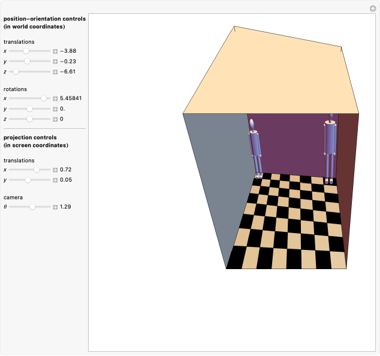Click the position translation x slider thumb
The image size is (380, 356).
[26, 52]
